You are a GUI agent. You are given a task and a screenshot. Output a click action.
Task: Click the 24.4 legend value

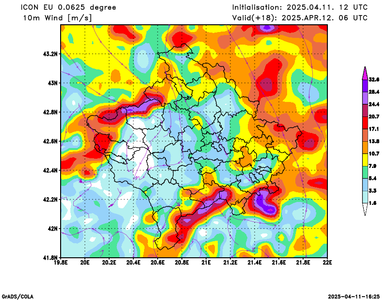pos(374,104)
